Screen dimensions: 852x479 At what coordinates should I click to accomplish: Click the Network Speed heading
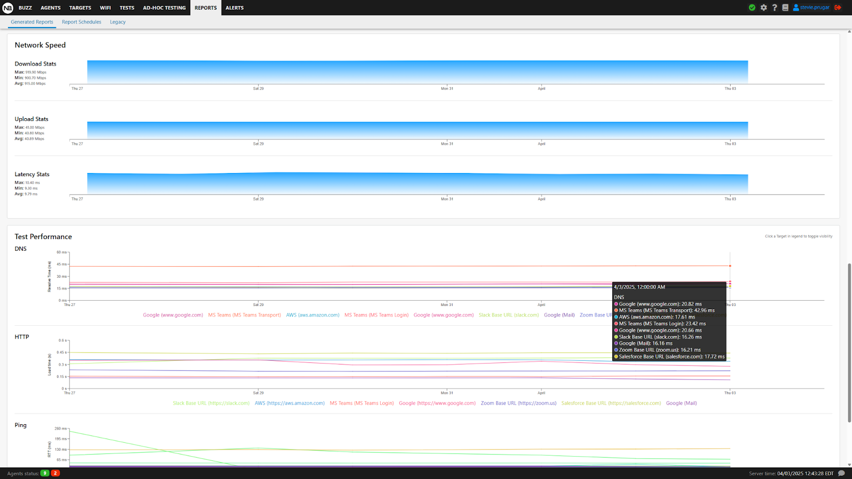pos(40,45)
